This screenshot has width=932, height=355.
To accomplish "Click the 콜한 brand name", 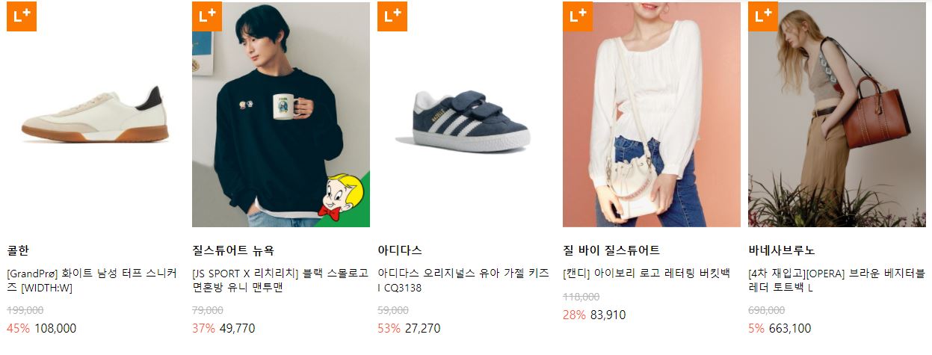I will click(18, 250).
